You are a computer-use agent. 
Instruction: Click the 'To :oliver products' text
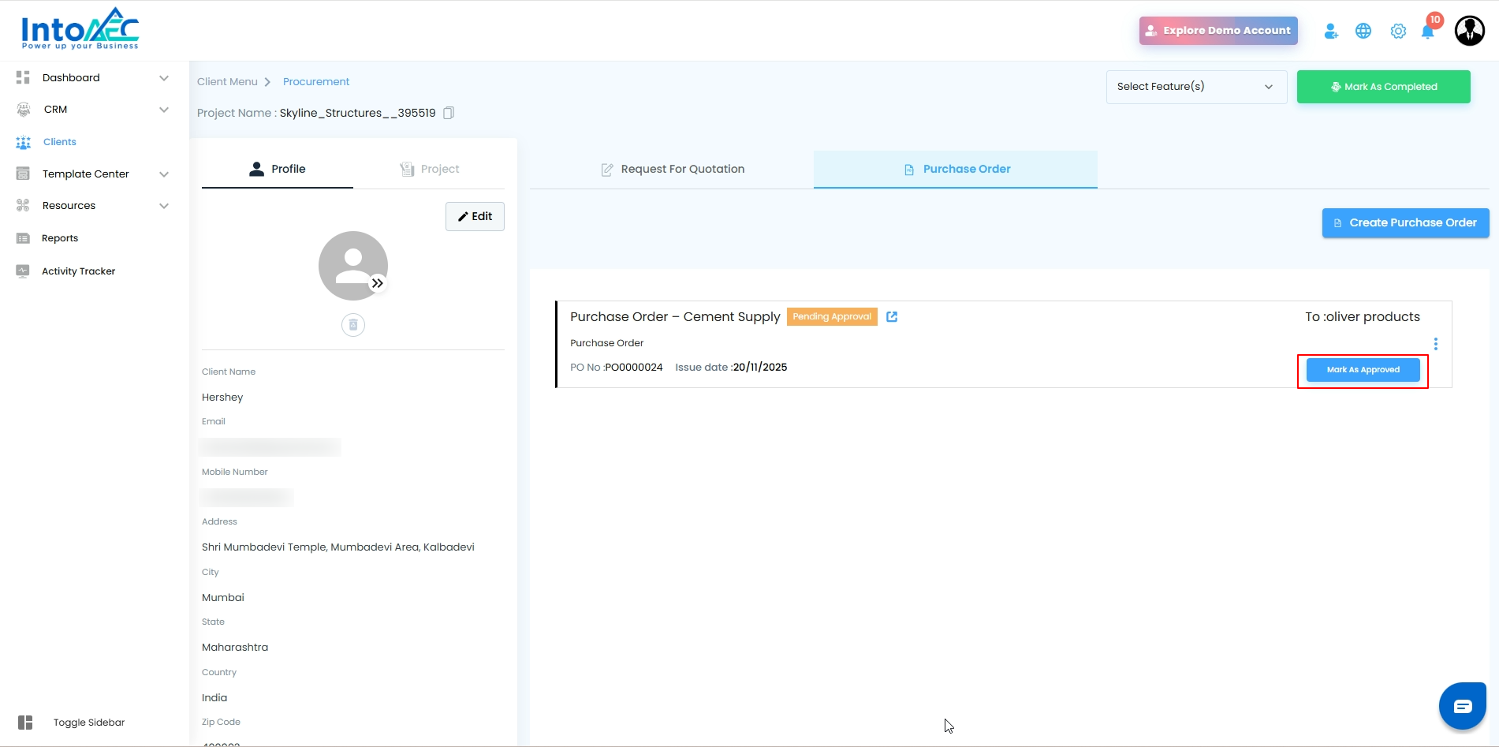[1363, 316]
